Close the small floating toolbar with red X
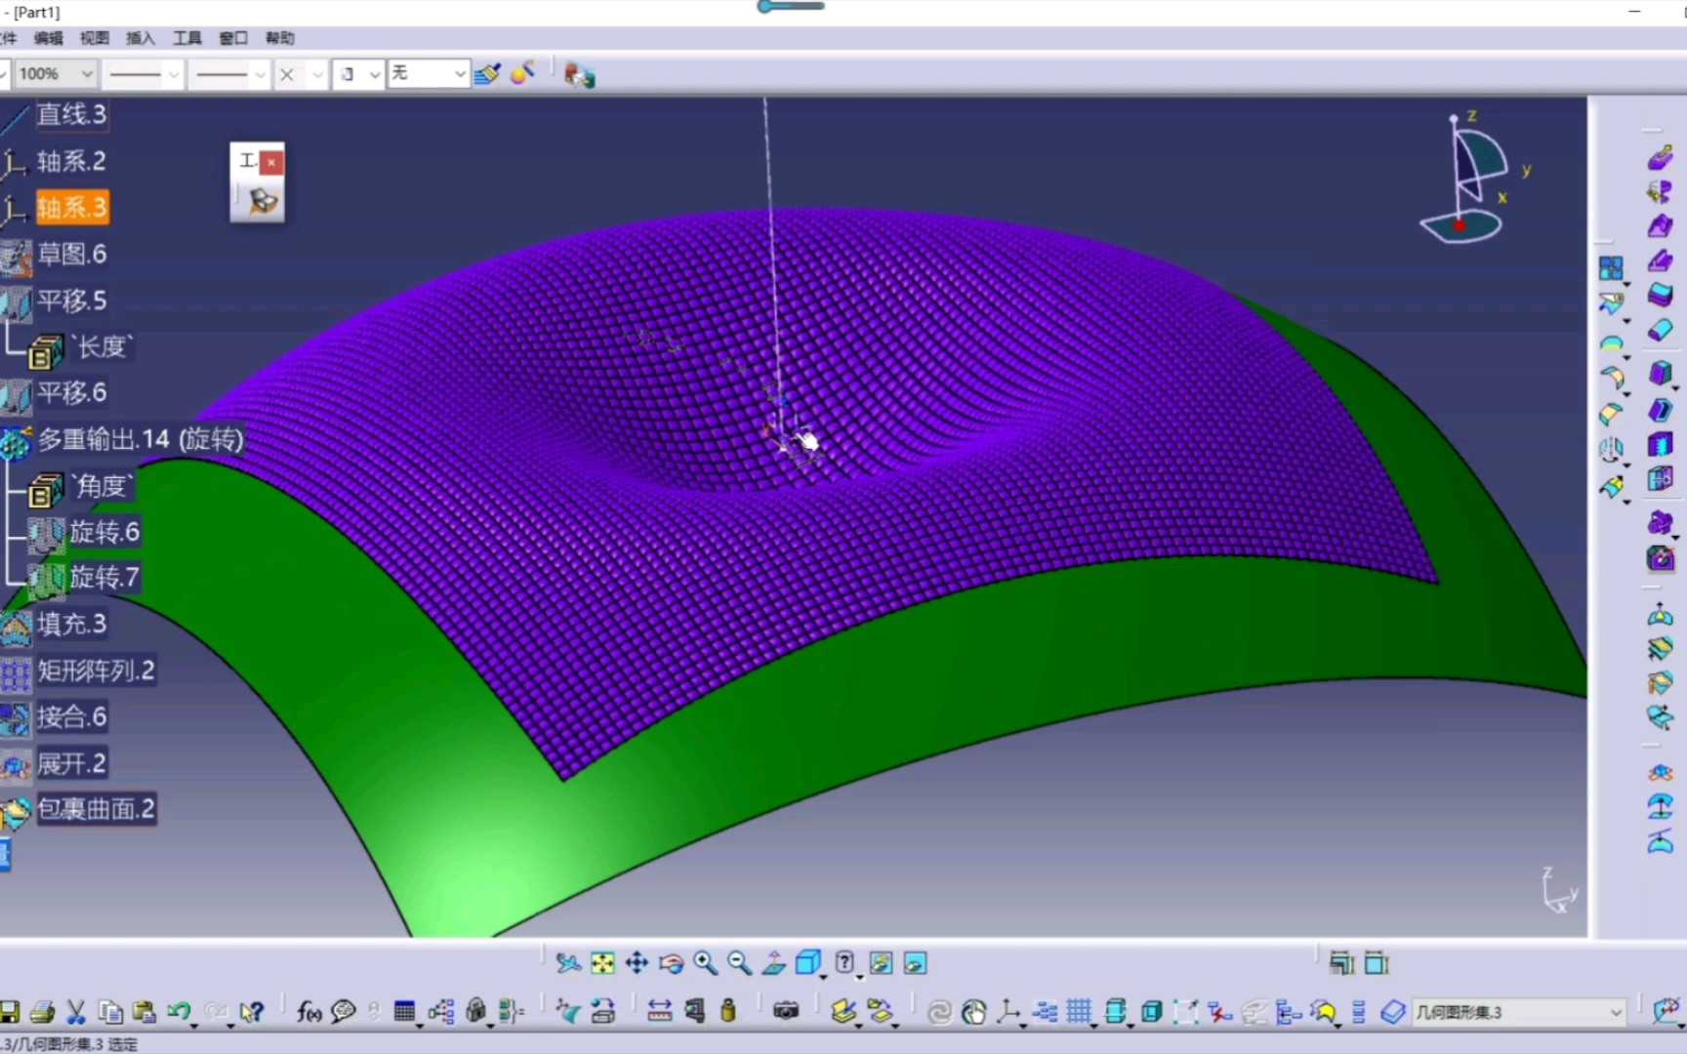The image size is (1687, 1054). [272, 161]
